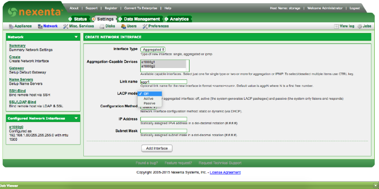
Task: Click the IP Address input field
Action: click(x=163, y=119)
